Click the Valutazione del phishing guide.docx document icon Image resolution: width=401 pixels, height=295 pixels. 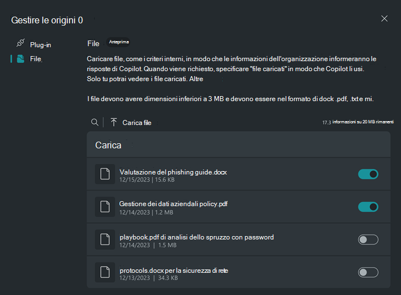pos(105,174)
